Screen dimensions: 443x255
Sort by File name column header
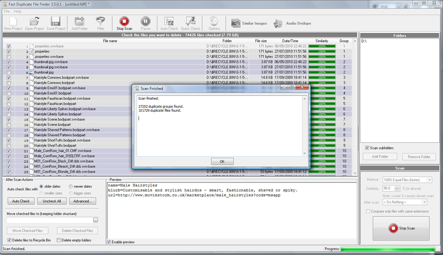coord(110,41)
